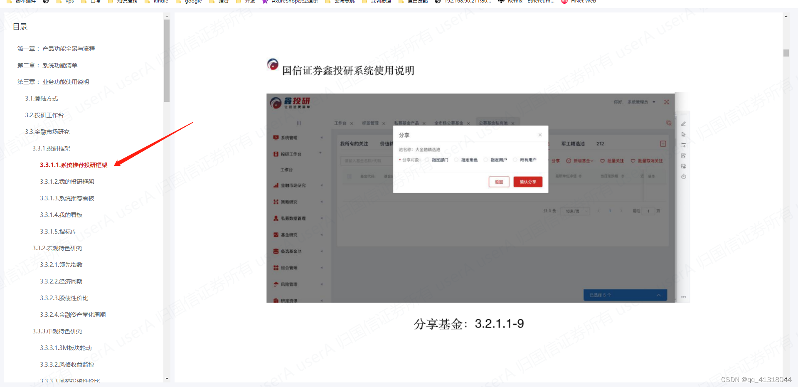Click the 风险管理 umbrella icon in embedded sidebar
798x387 pixels.
click(x=276, y=284)
